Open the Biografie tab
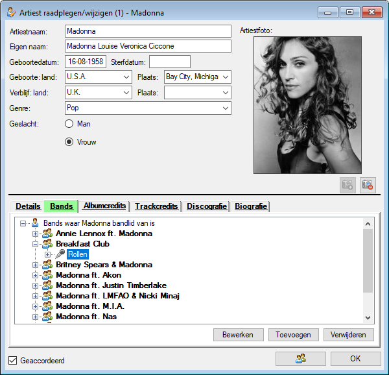This screenshot has width=389, height=375. (x=250, y=206)
